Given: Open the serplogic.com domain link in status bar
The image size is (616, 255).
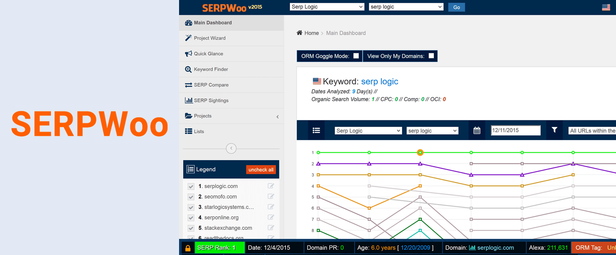Looking at the screenshot, I should pyautogui.click(x=495, y=248).
